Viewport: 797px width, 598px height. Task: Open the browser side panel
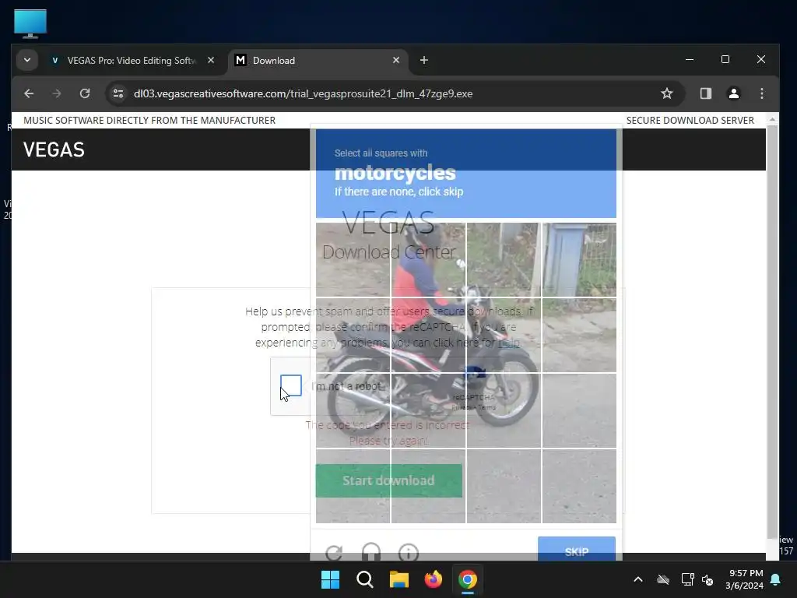click(705, 93)
